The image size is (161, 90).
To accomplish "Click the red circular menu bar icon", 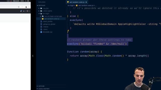I will click(11, 1).
